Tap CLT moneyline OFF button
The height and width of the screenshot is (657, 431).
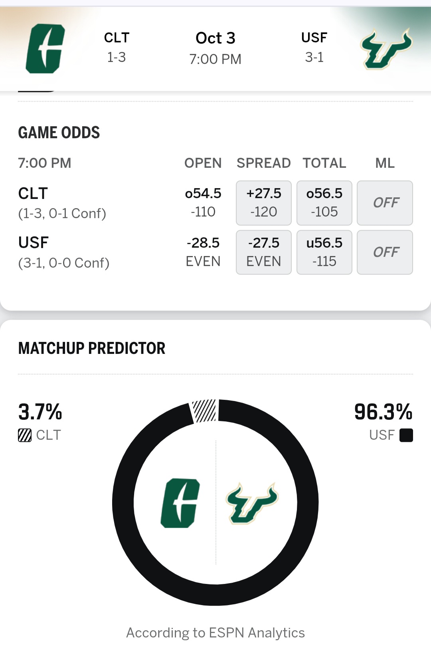click(x=385, y=203)
